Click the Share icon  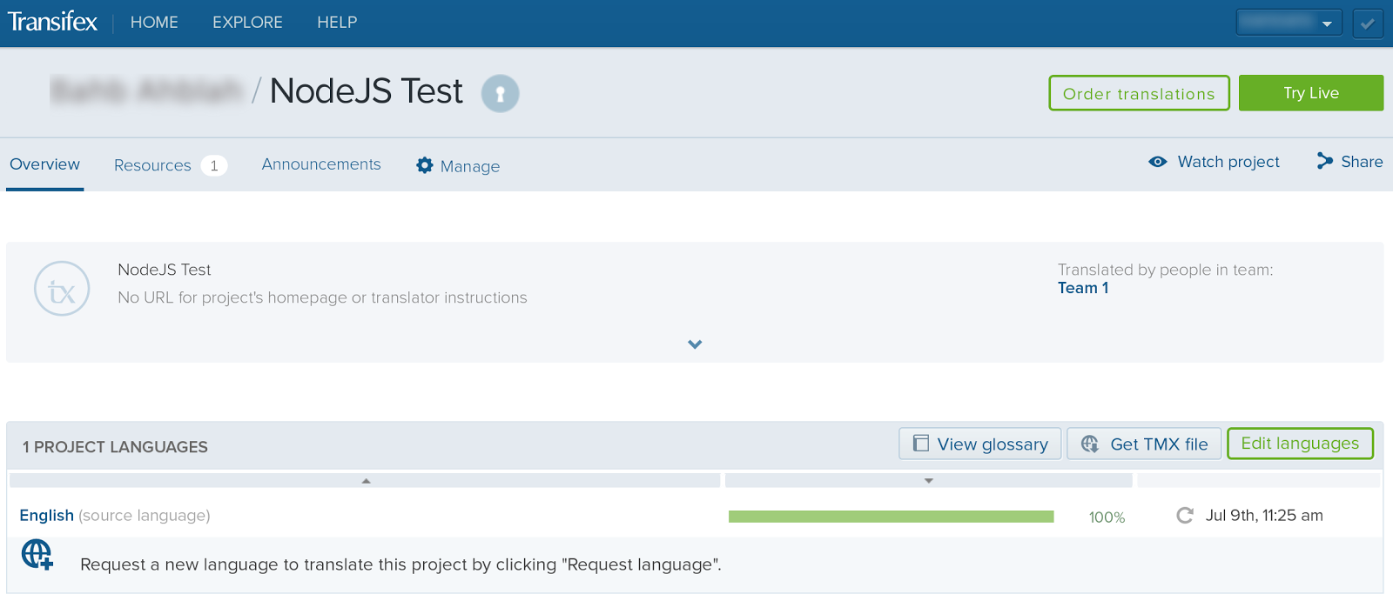[x=1325, y=161]
